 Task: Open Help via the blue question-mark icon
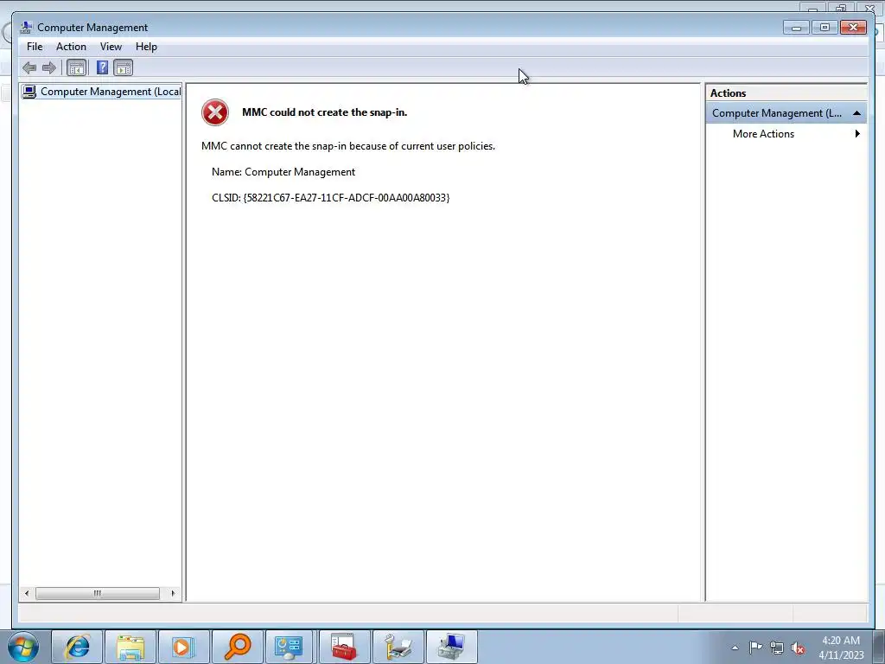tap(102, 68)
